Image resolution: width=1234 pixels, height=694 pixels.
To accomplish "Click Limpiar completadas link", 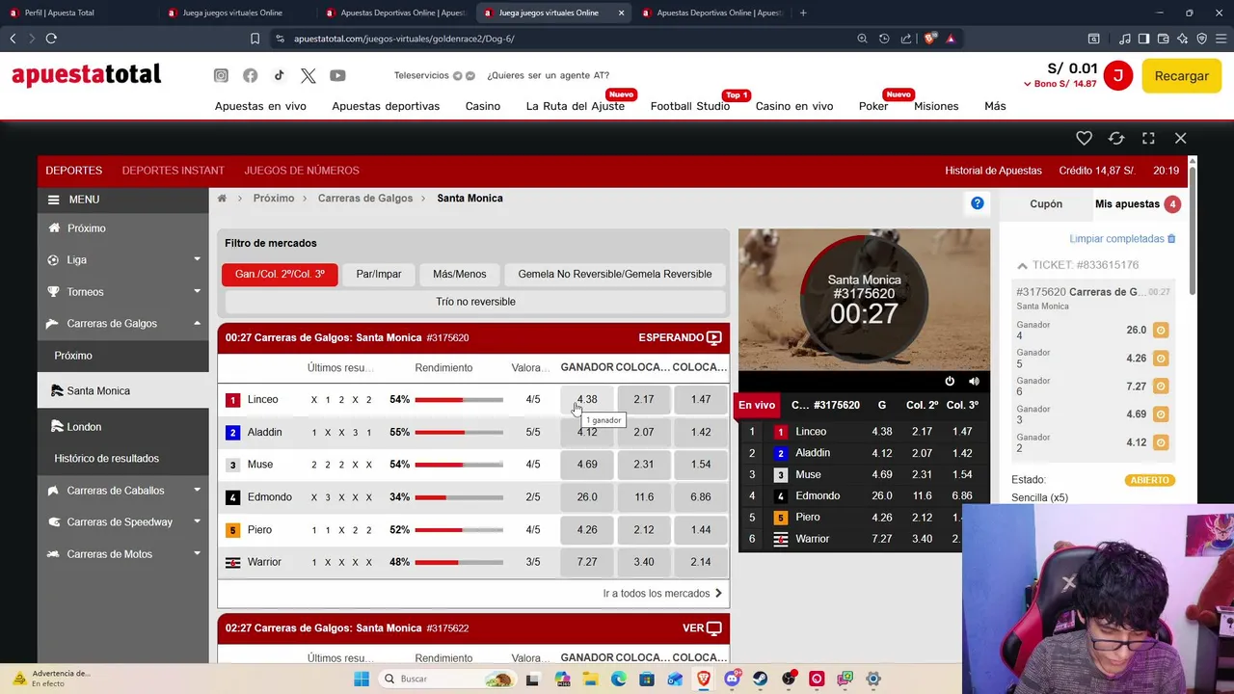I will coord(1116,238).
